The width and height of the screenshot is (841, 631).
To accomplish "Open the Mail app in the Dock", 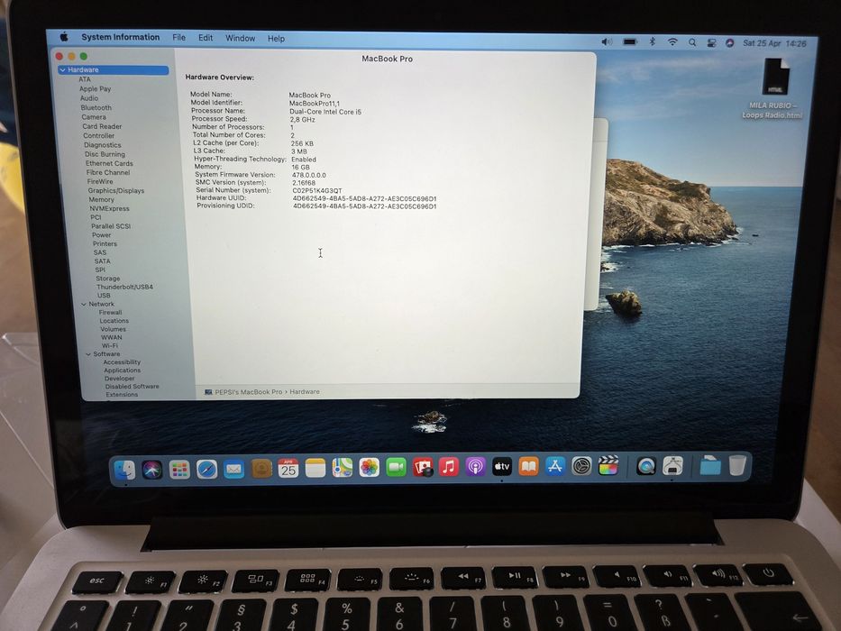I will pos(233,470).
